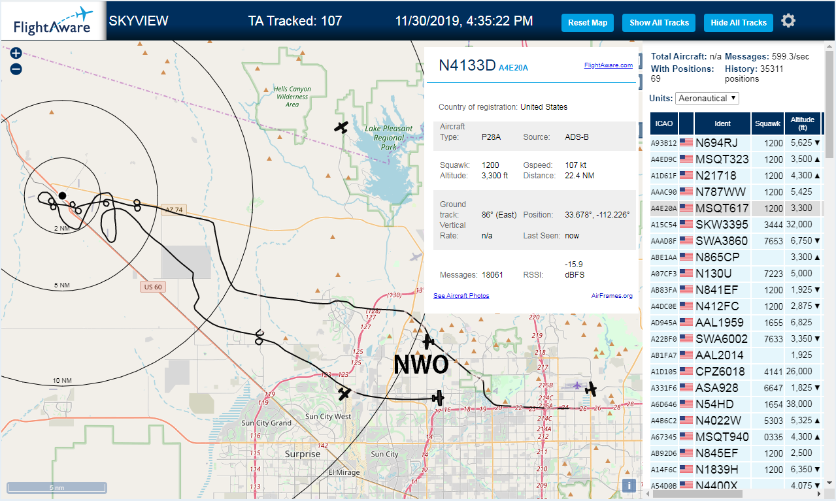Click the AZ 74 highway shield

coord(174,210)
